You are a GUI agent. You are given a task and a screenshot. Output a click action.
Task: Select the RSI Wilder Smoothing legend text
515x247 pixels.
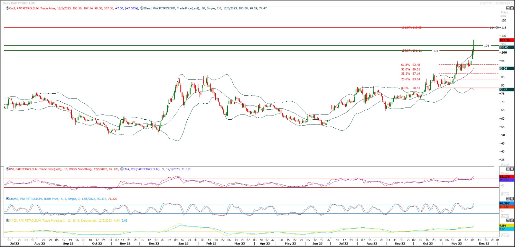(64, 169)
